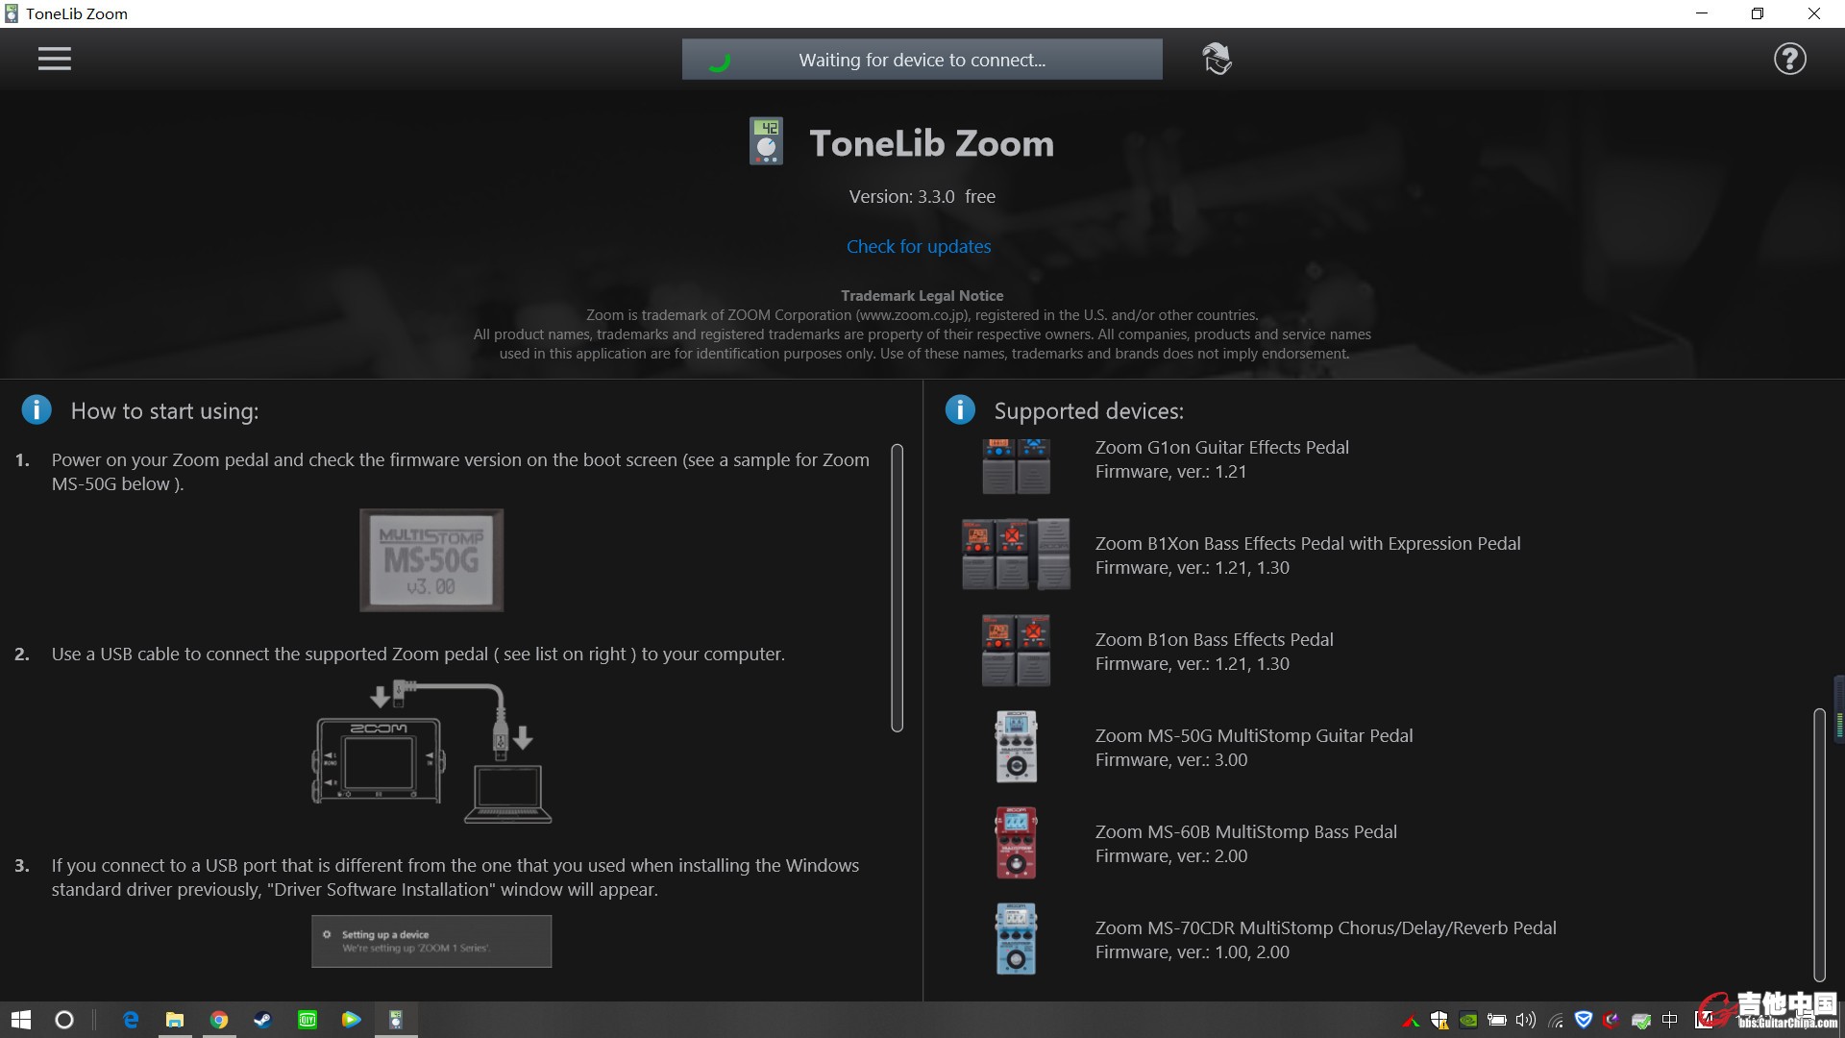
Task: Restore down the ToneLib Zoom window
Action: click(1758, 13)
